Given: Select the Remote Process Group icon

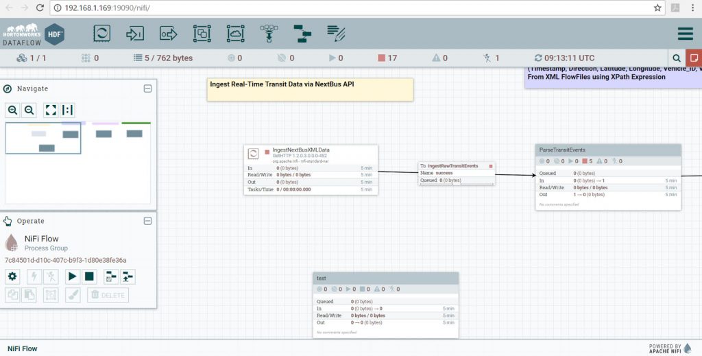Looking at the screenshot, I should pyautogui.click(x=235, y=33).
